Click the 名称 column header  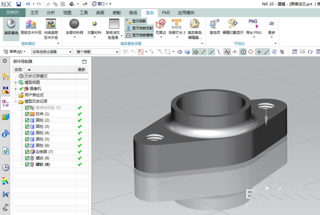click(18, 70)
